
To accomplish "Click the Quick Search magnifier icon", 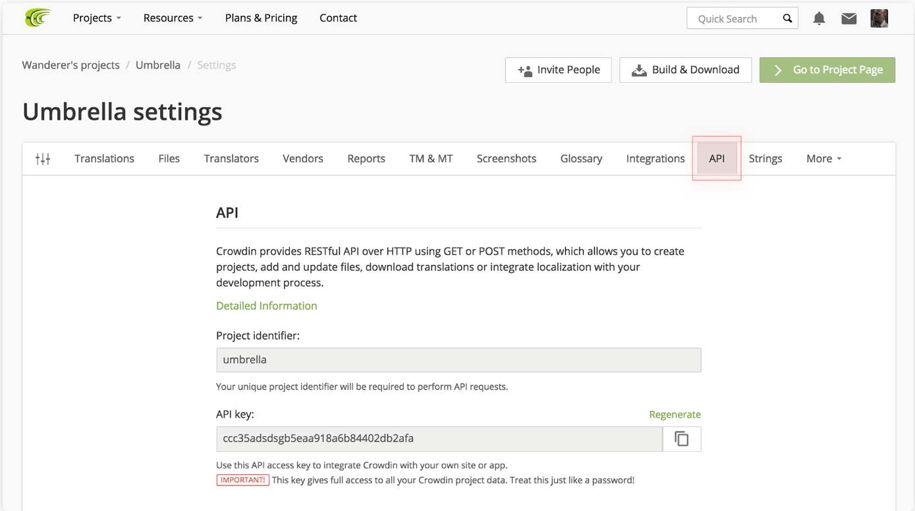I will tap(787, 18).
